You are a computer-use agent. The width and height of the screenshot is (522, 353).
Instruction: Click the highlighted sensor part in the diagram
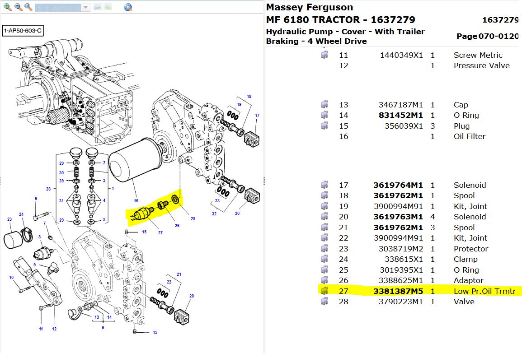142,214
